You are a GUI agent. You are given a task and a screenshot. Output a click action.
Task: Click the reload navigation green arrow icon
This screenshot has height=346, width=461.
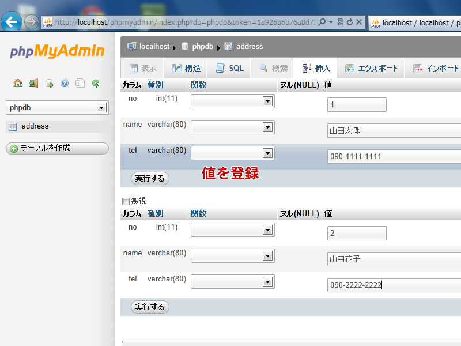(x=96, y=83)
